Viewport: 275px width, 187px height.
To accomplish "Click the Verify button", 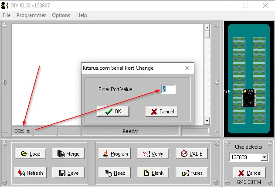I will 153,154.
